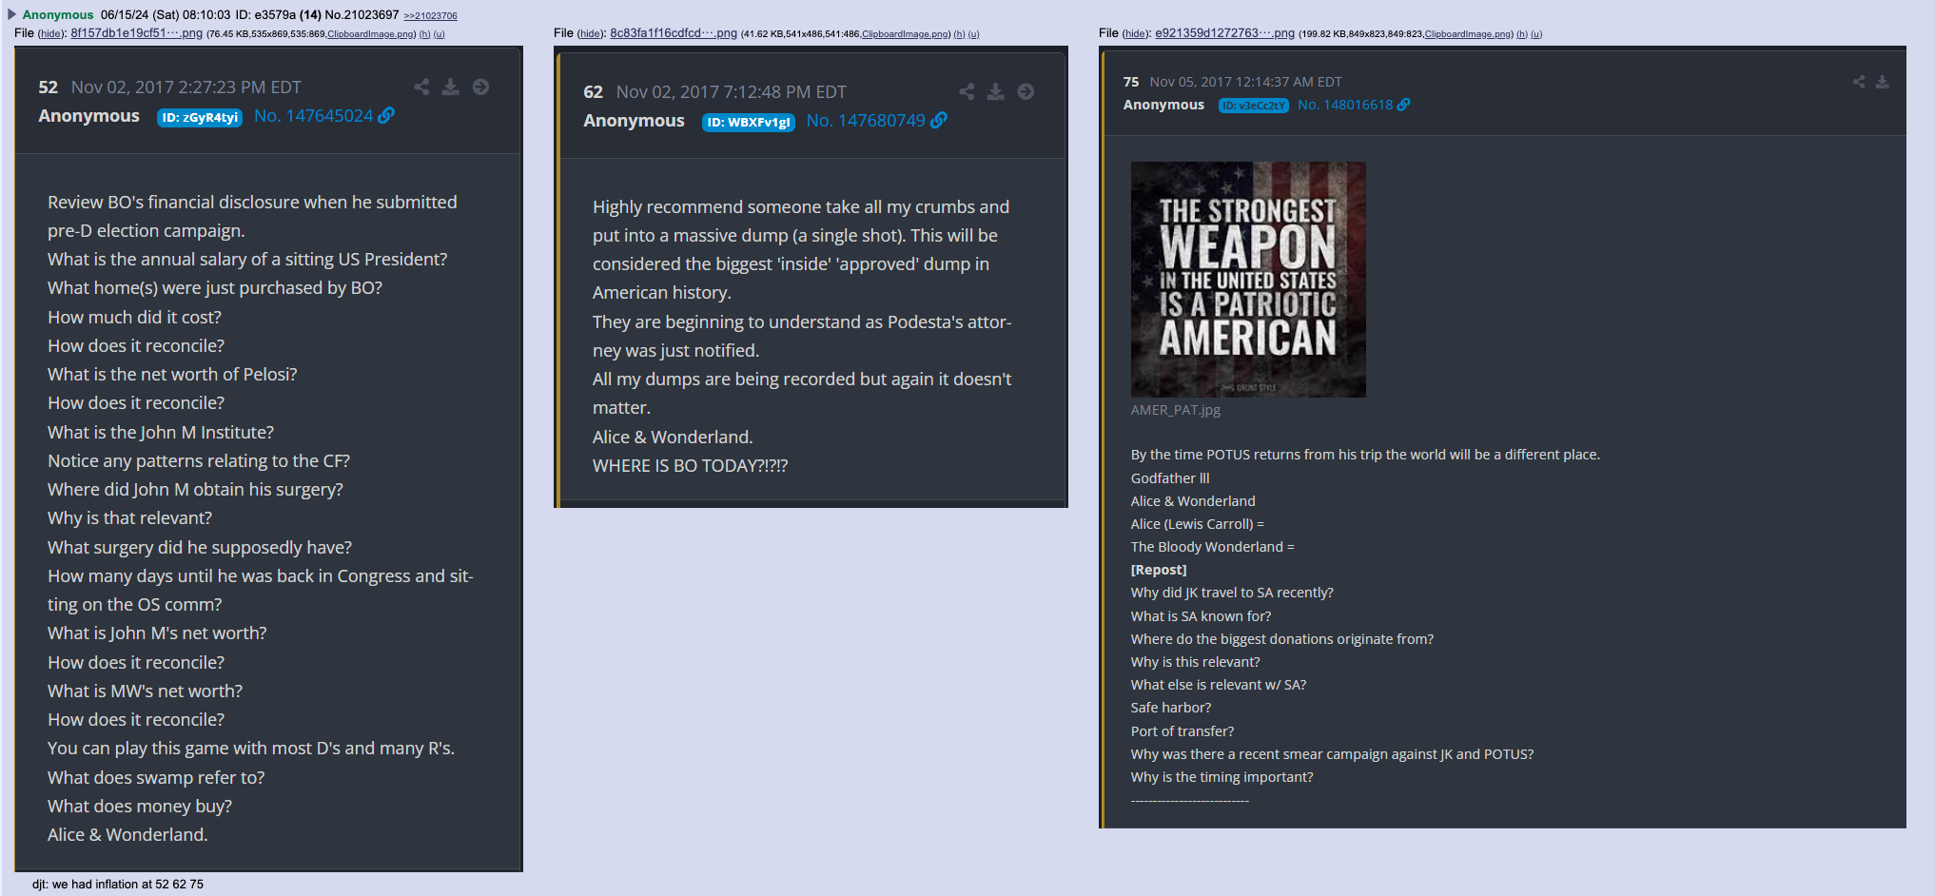Viewport: 1935px width, 896px height.
Task: Click ClipboardImage.png link of first file
Action: pos(371,34)
